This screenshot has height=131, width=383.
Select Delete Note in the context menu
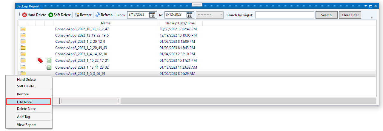click(x=26, y=109)
